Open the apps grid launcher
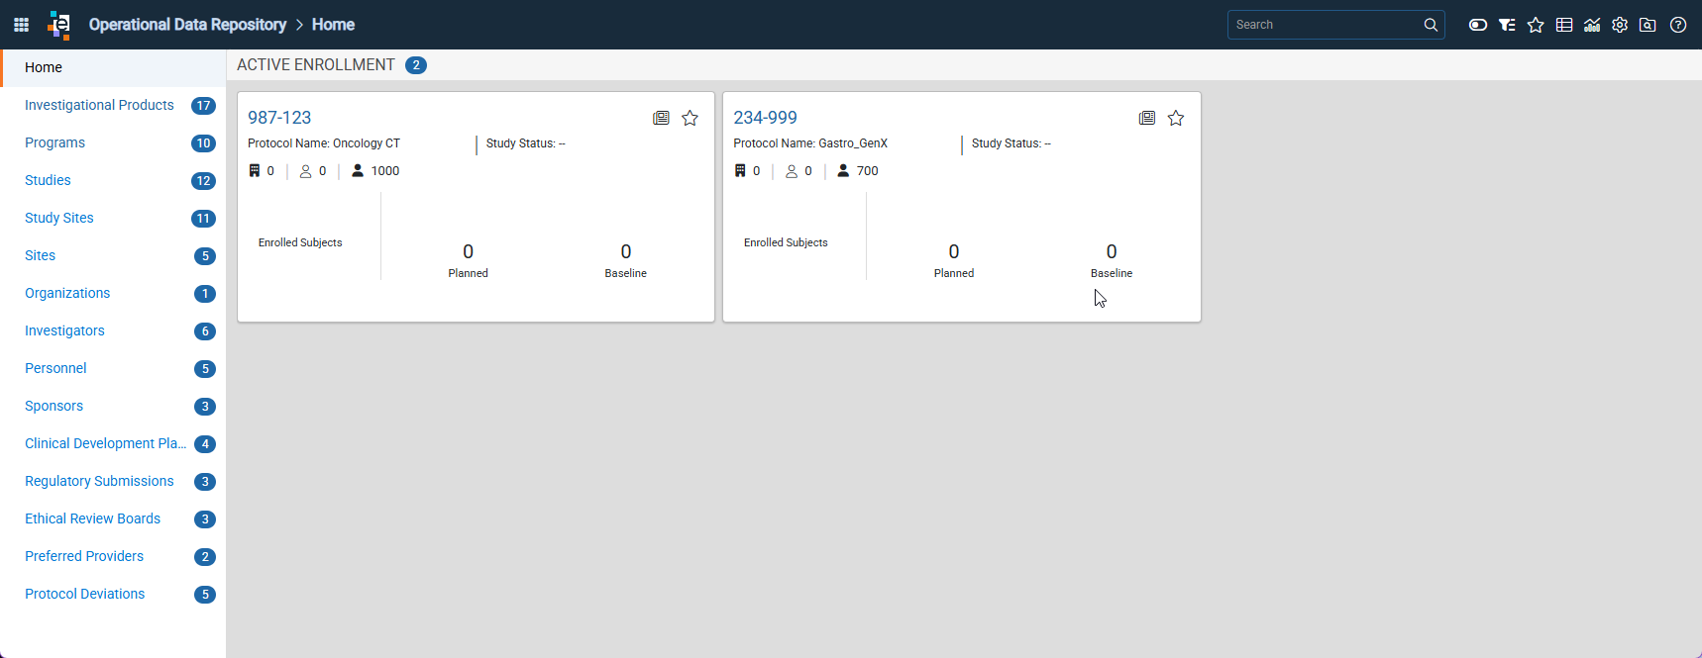The width and height of the screenshot is (1702, 658). pos(21,25)
